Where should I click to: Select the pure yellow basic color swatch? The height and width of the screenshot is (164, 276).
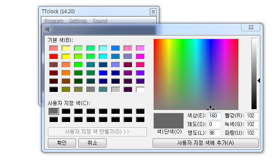tap(66, 56)
